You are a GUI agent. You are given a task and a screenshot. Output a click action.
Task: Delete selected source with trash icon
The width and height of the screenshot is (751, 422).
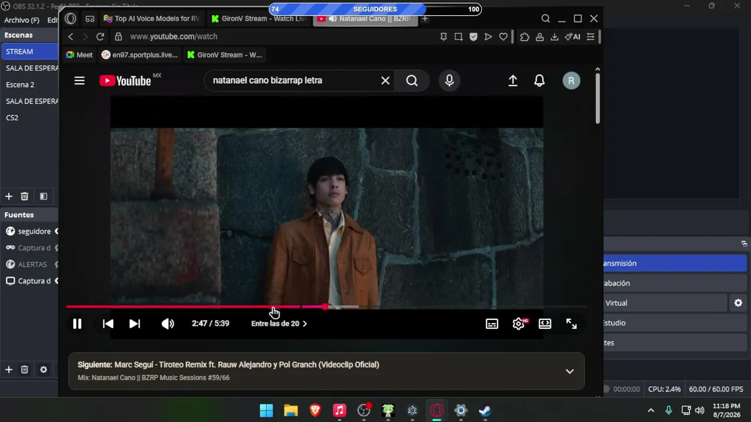click(x=25, y=369)
